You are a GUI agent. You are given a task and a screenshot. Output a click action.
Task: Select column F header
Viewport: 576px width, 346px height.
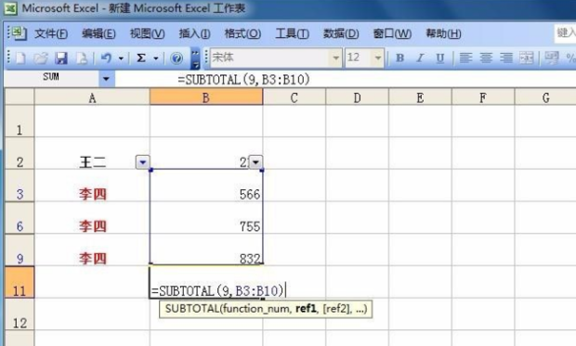pos(483,97)
